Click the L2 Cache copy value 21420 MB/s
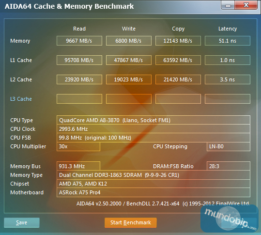The image size is (261, 235). pyautogui.click(x=178, y=79)
